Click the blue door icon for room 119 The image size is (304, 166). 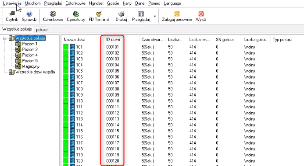[72, 155]
